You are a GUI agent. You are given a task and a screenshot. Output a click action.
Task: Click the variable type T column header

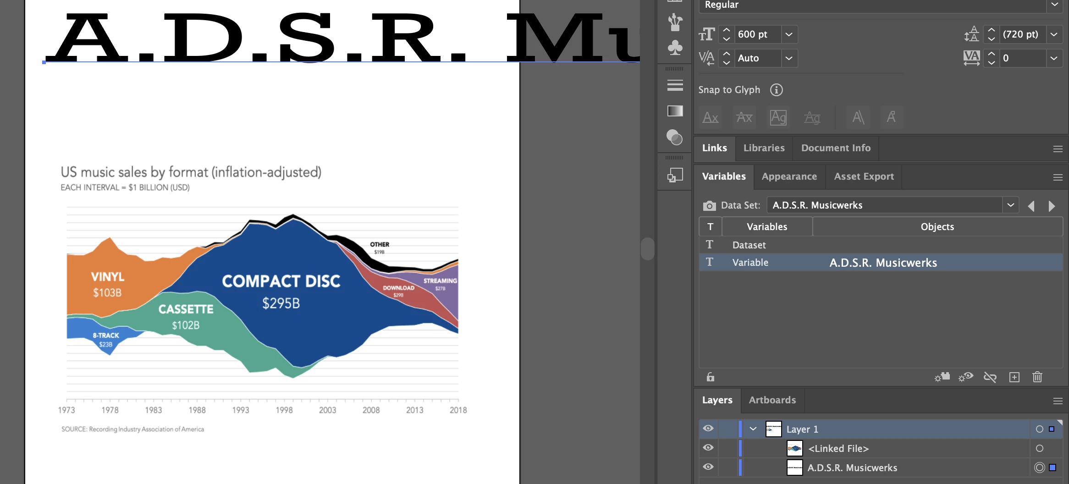coord(710,227)
